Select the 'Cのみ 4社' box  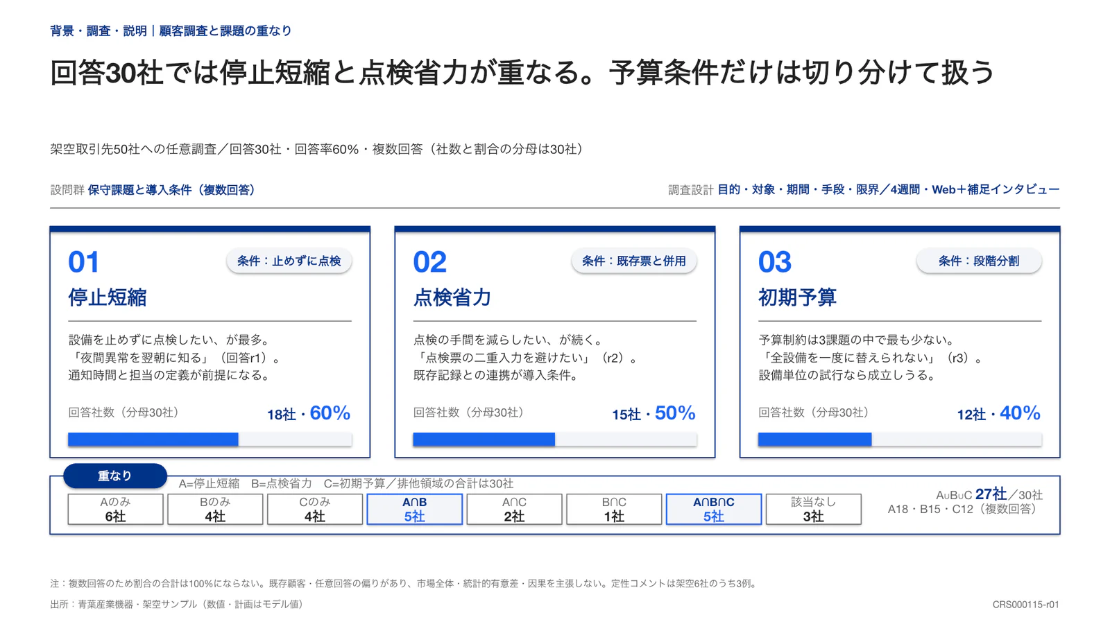315,509
